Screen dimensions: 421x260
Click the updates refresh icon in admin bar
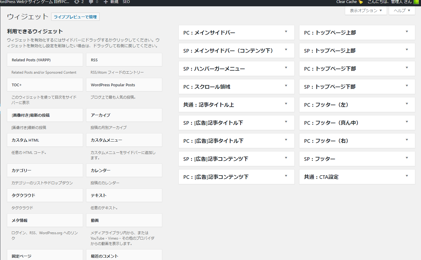(76, 2)
